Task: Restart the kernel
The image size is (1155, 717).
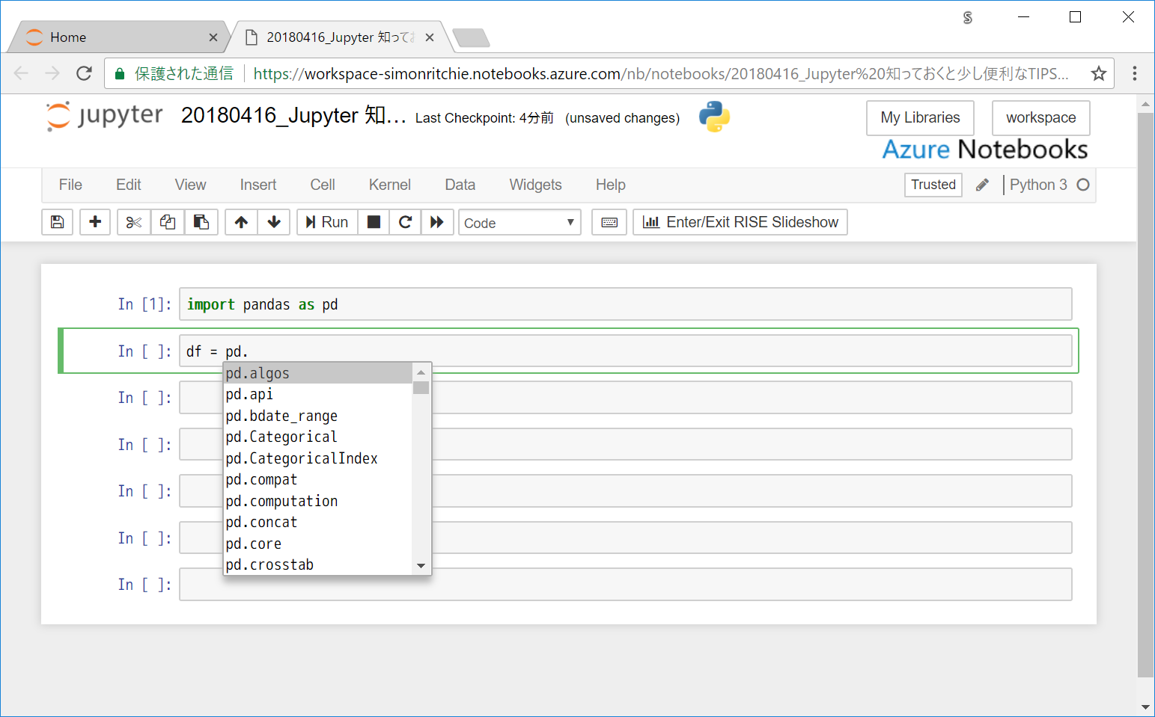Action: [405, 222]
